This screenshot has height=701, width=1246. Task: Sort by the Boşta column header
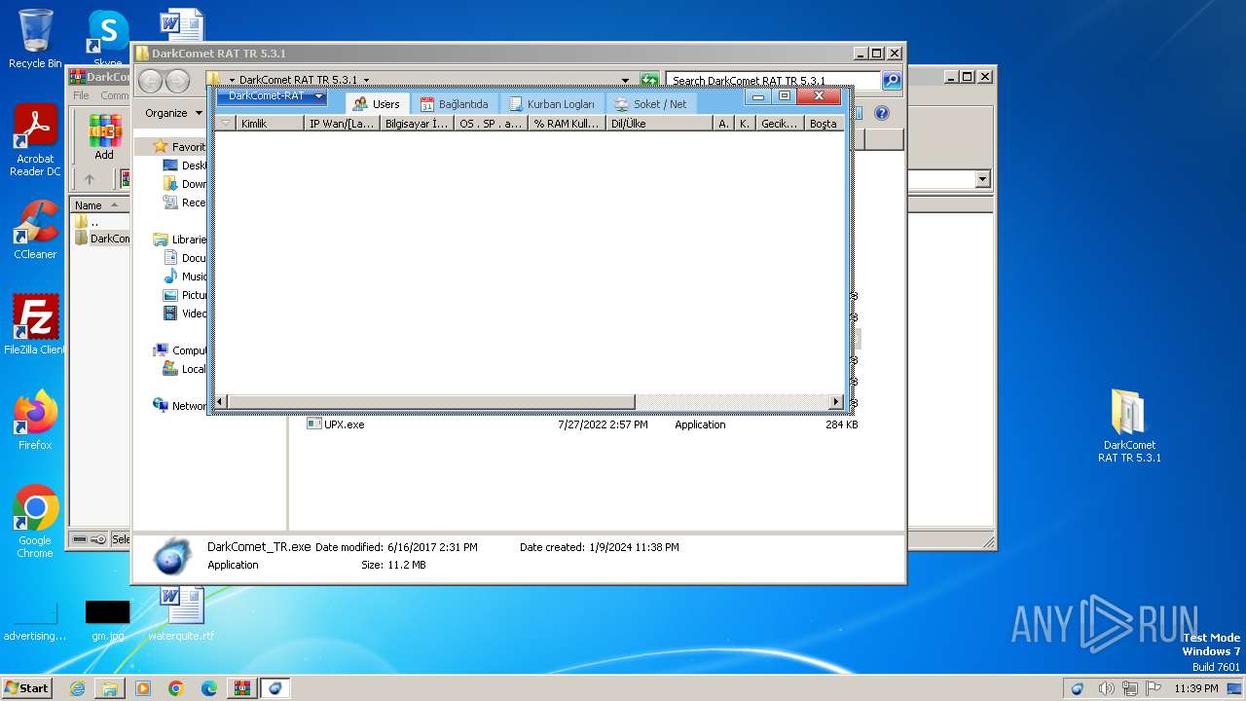click(825, 124)
